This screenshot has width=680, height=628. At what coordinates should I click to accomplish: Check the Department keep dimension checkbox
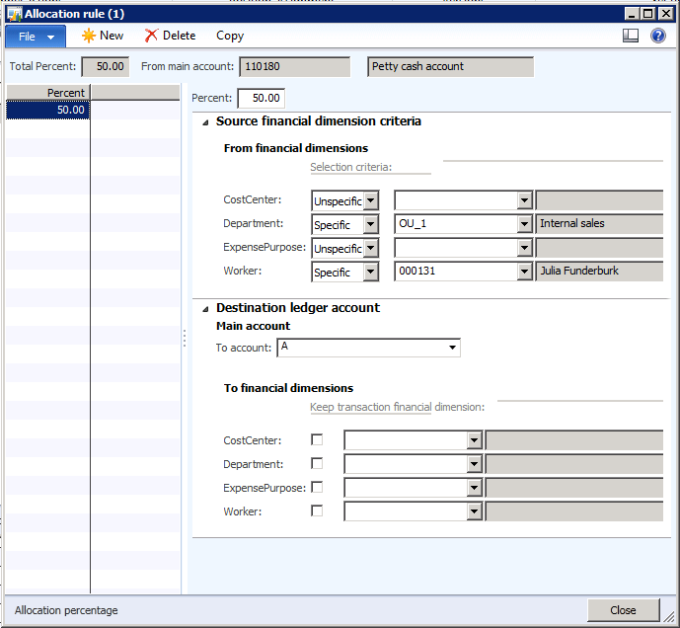click(317, 464)
